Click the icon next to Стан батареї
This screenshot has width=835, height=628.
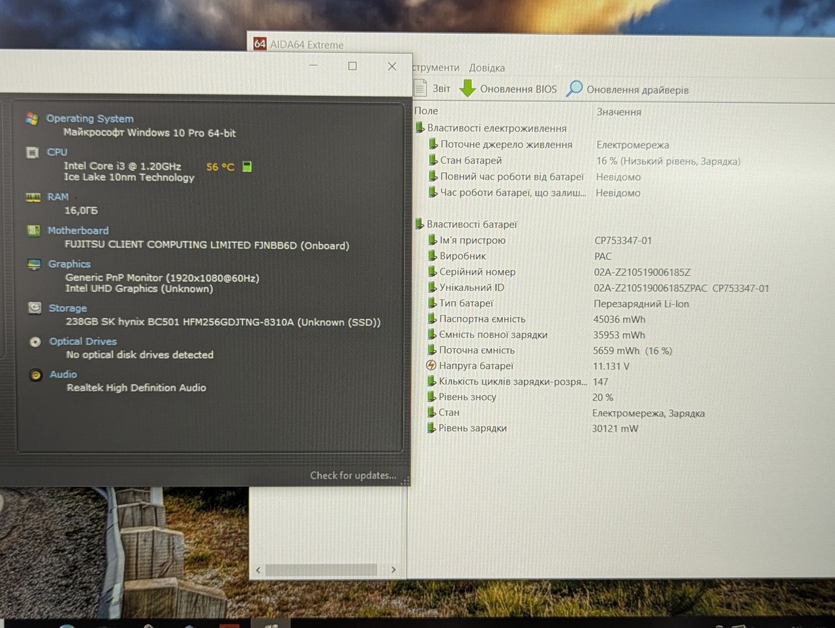click(433, 160)
